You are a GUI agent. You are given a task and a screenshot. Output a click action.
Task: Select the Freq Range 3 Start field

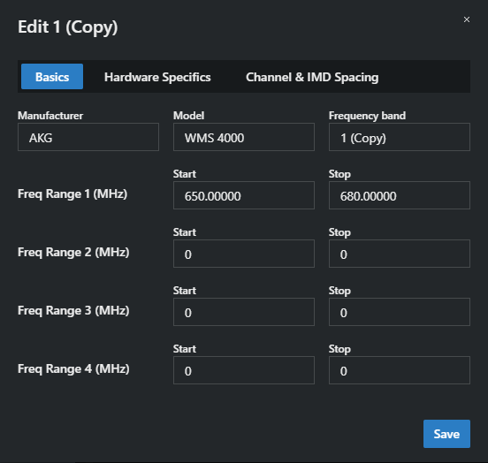pyautogui.click(x=244, y=312)
